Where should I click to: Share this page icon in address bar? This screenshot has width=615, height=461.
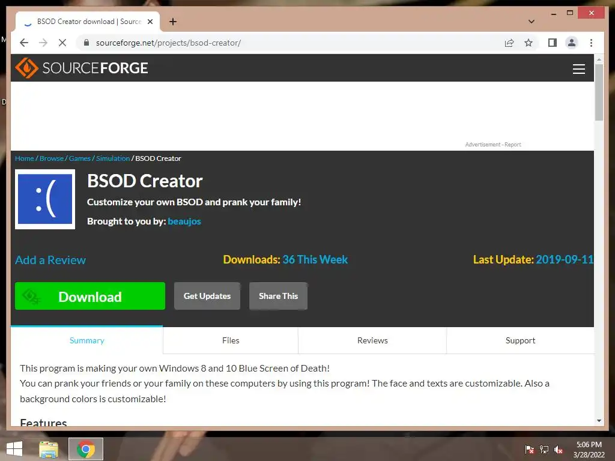[509, 43]
